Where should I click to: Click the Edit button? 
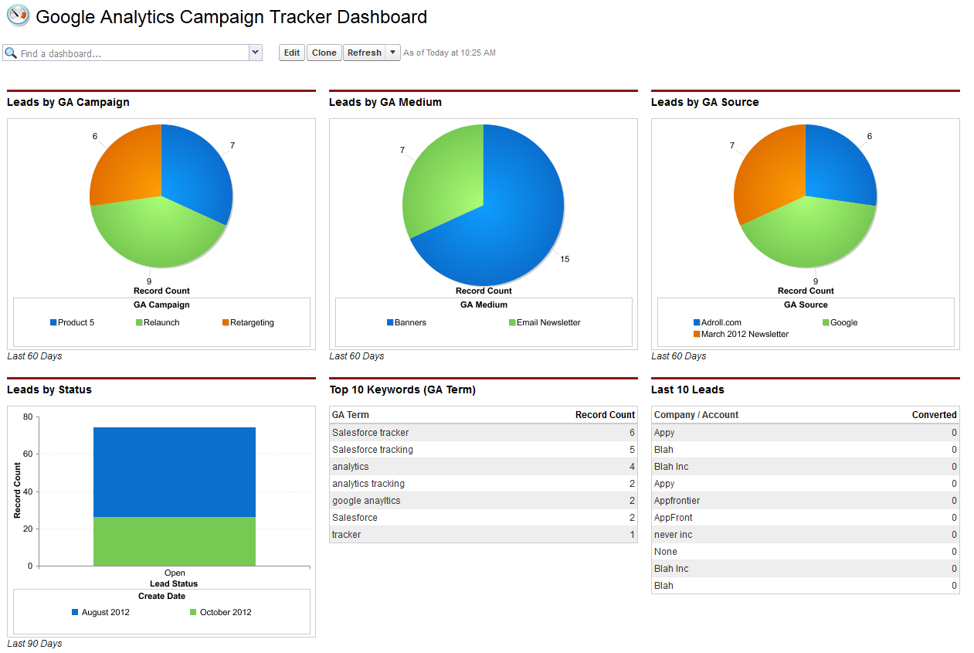pos(291,53)
